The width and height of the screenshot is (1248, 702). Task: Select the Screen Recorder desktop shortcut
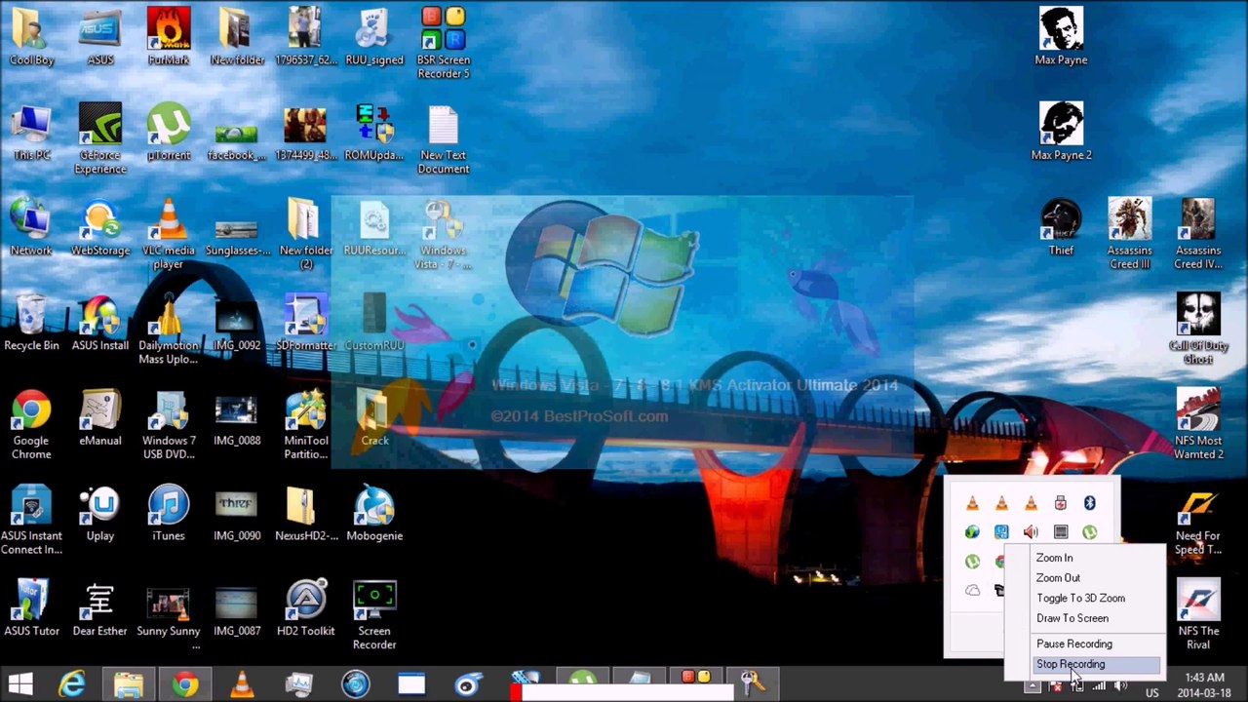pyautogui.click(x=374, y=614)
